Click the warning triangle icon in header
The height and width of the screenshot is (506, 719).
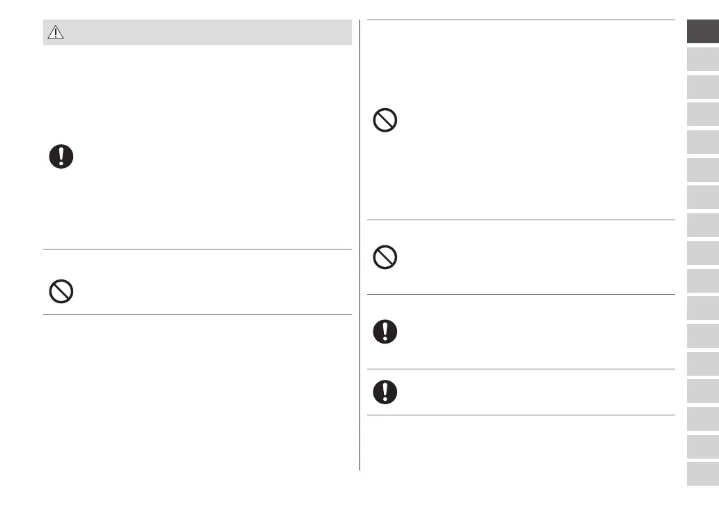click(55, 32)
